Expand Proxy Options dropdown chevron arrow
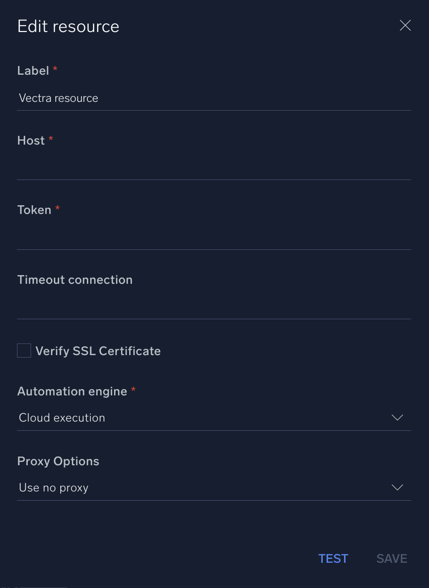429x588 pixels. (x=397, y=488)
